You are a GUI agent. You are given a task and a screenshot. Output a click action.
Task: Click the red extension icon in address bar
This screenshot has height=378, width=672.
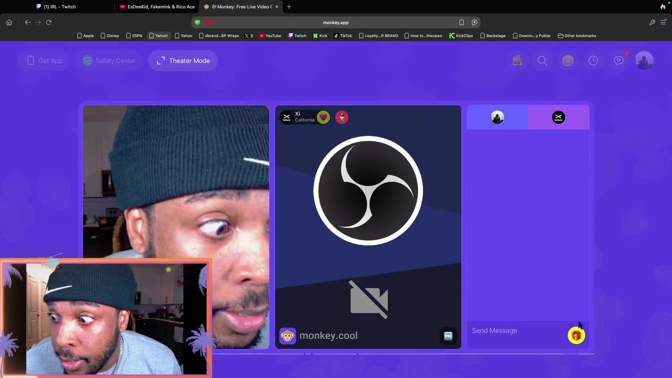click(x=208, y=23)
